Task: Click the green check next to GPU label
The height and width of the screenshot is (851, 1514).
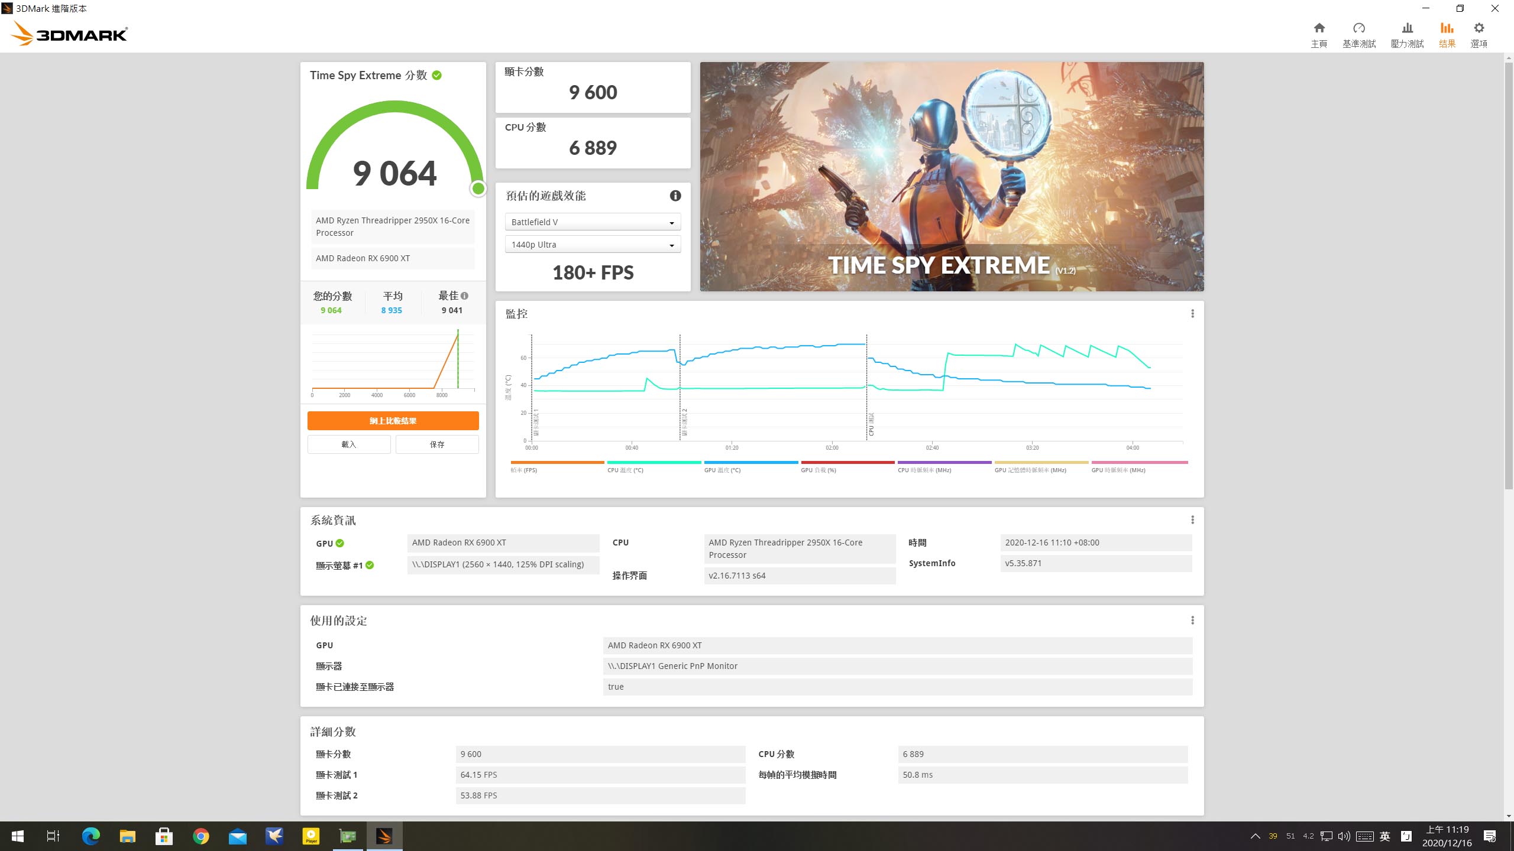Action: pos(339,543)
